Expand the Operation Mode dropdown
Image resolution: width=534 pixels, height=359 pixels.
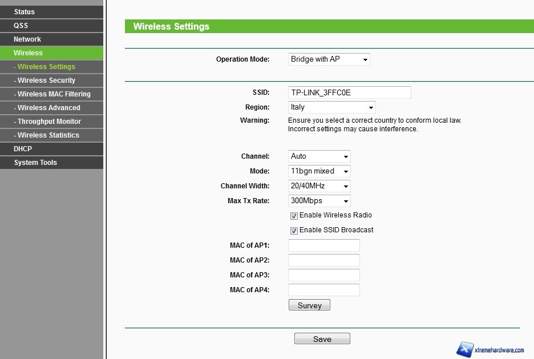click(x=329, y=59)
